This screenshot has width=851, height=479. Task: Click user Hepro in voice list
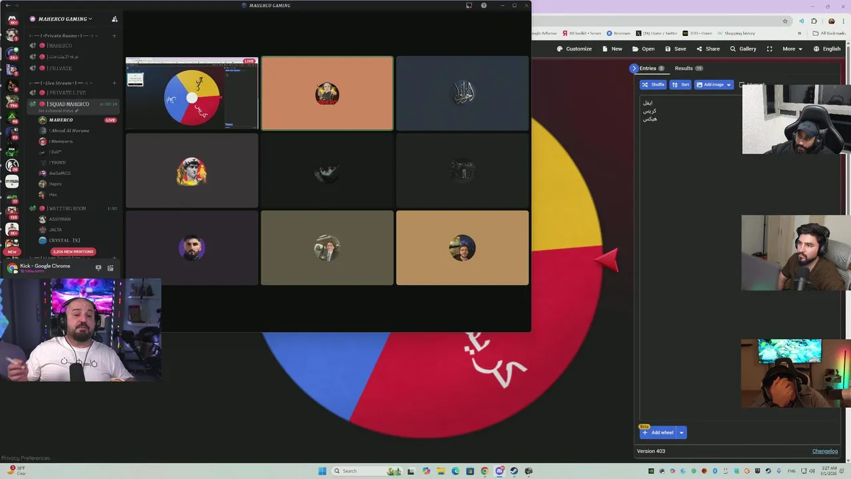[x=55, y=184]
